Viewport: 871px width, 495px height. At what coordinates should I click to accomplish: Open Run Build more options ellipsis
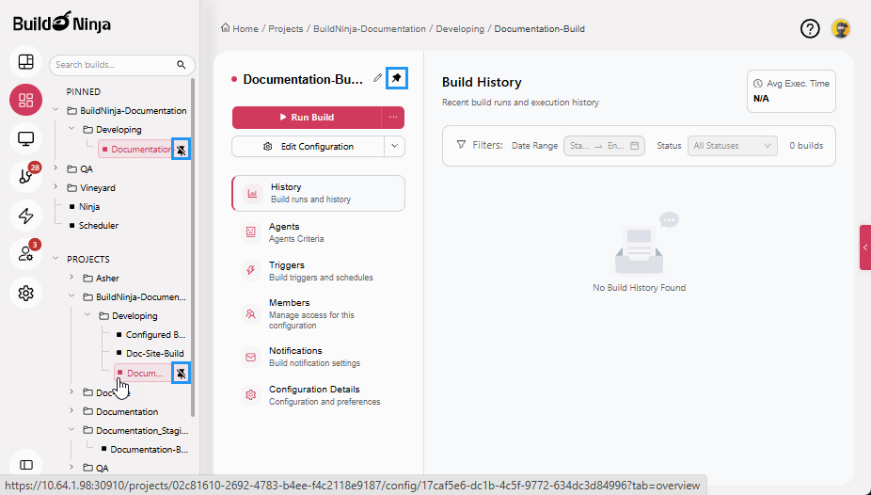[x=393, y=118]
